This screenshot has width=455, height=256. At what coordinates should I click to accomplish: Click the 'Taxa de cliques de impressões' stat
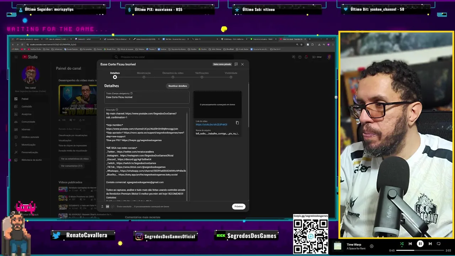pyautogui.click(x=73, y=145)
